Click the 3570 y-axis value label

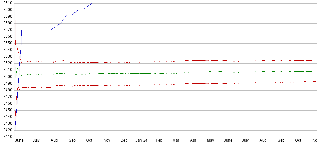[x=7, y=30]
